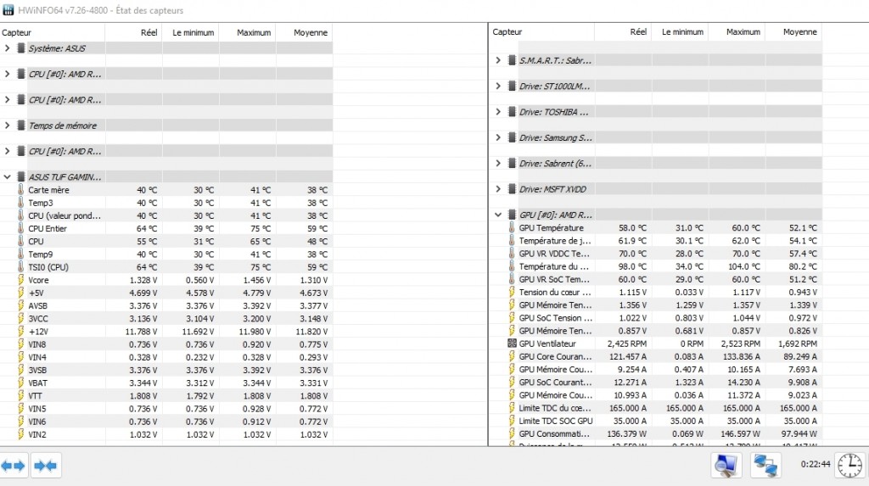Select the 3VCC voltage row
The image size is (869, 486).
point(166,319)
